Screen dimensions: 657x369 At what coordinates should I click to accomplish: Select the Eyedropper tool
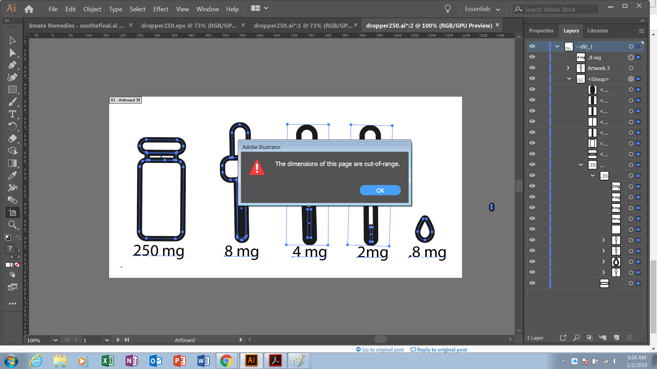point(12,176)
